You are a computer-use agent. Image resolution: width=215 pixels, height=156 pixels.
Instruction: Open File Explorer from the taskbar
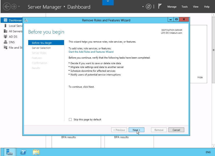[36, 152]
